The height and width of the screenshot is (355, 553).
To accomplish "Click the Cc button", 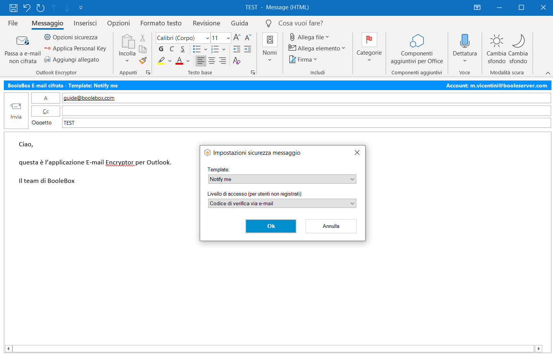I will (x=46, y=111).
